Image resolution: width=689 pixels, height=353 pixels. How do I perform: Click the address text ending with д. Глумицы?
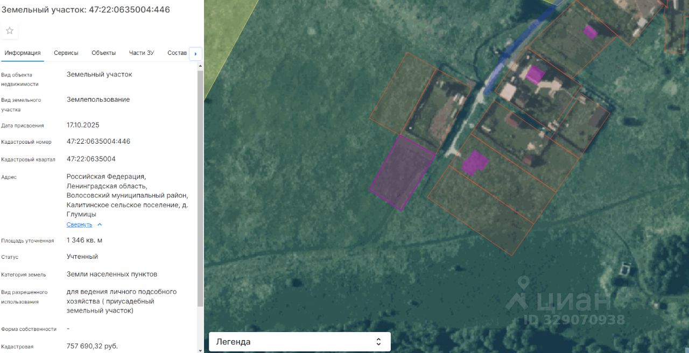coord(127,195)
